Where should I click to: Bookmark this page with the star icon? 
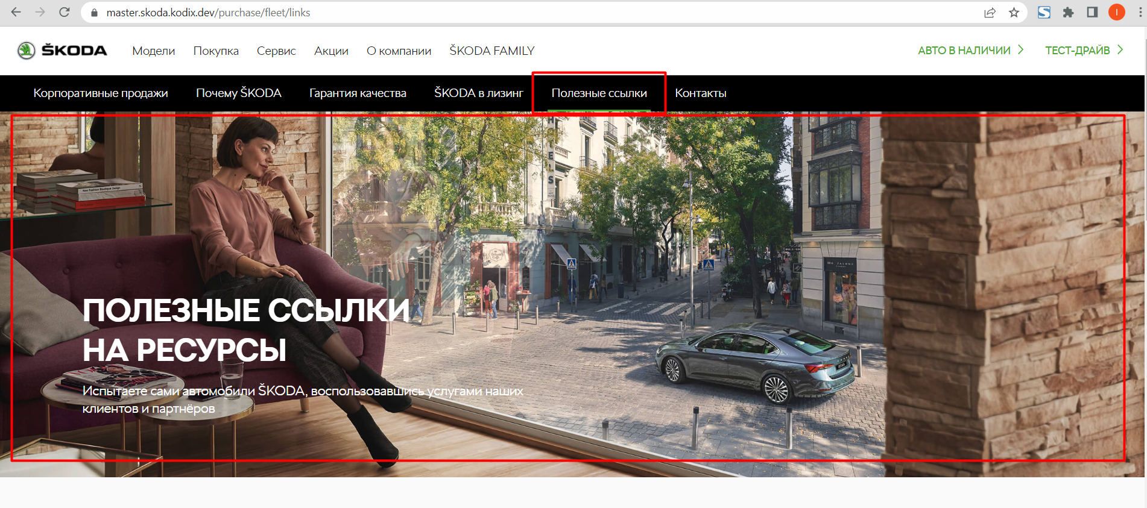tap(1014, 13)
